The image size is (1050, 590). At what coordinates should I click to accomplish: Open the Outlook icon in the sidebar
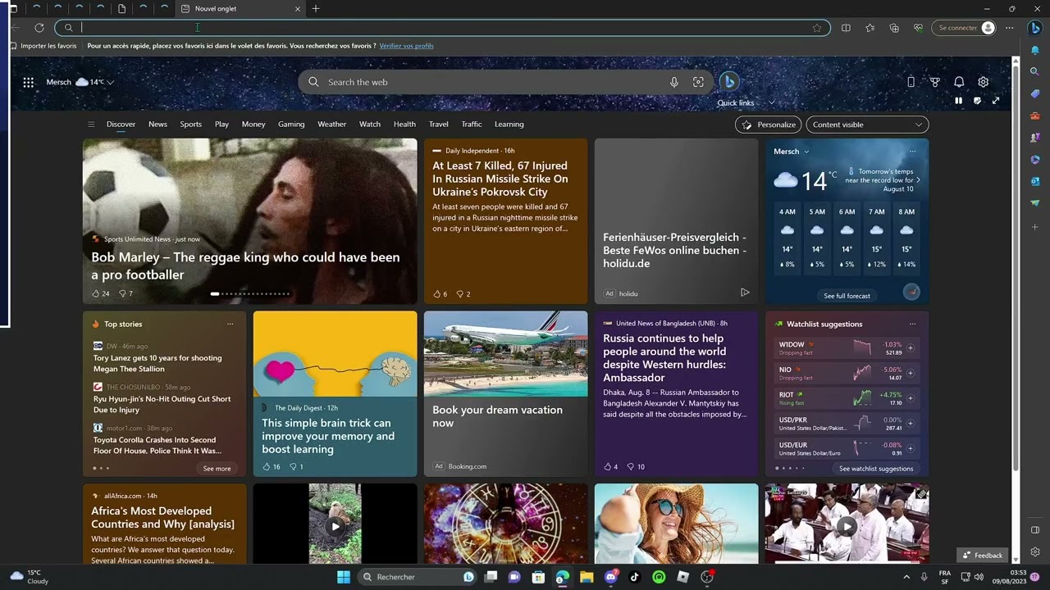tap(1035, 181)
